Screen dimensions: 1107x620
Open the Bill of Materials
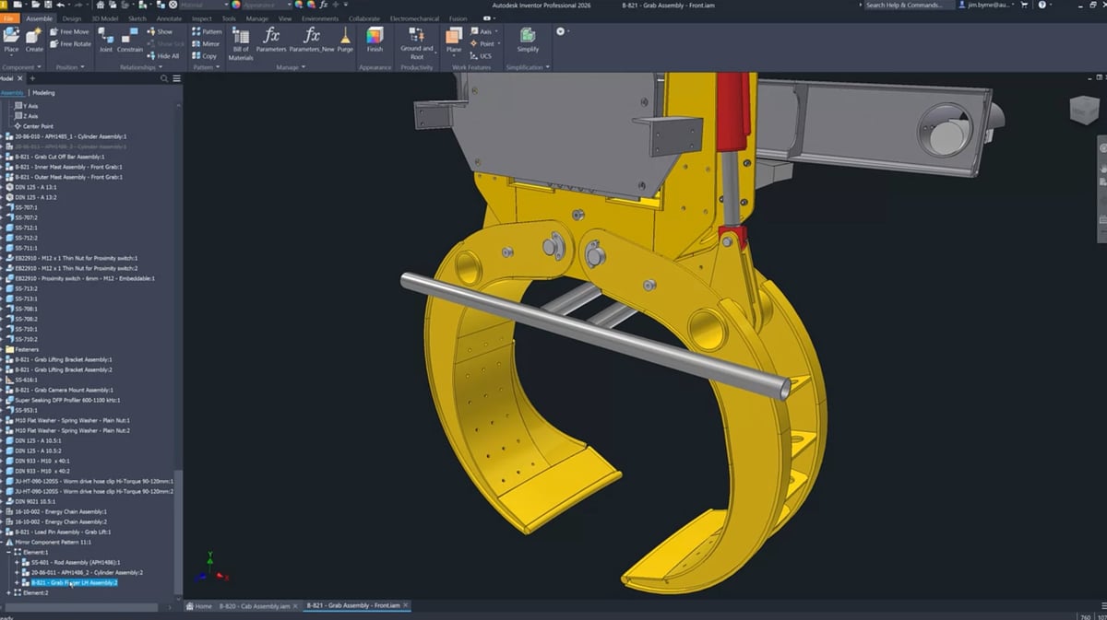(241, 44)
